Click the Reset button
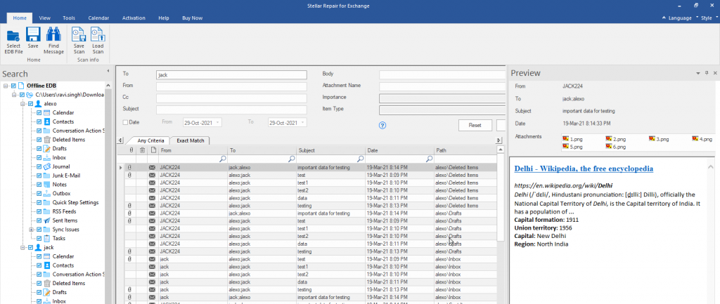Viewport: 720px width, 304px height. pyautogui.click(x=475, y=125)
